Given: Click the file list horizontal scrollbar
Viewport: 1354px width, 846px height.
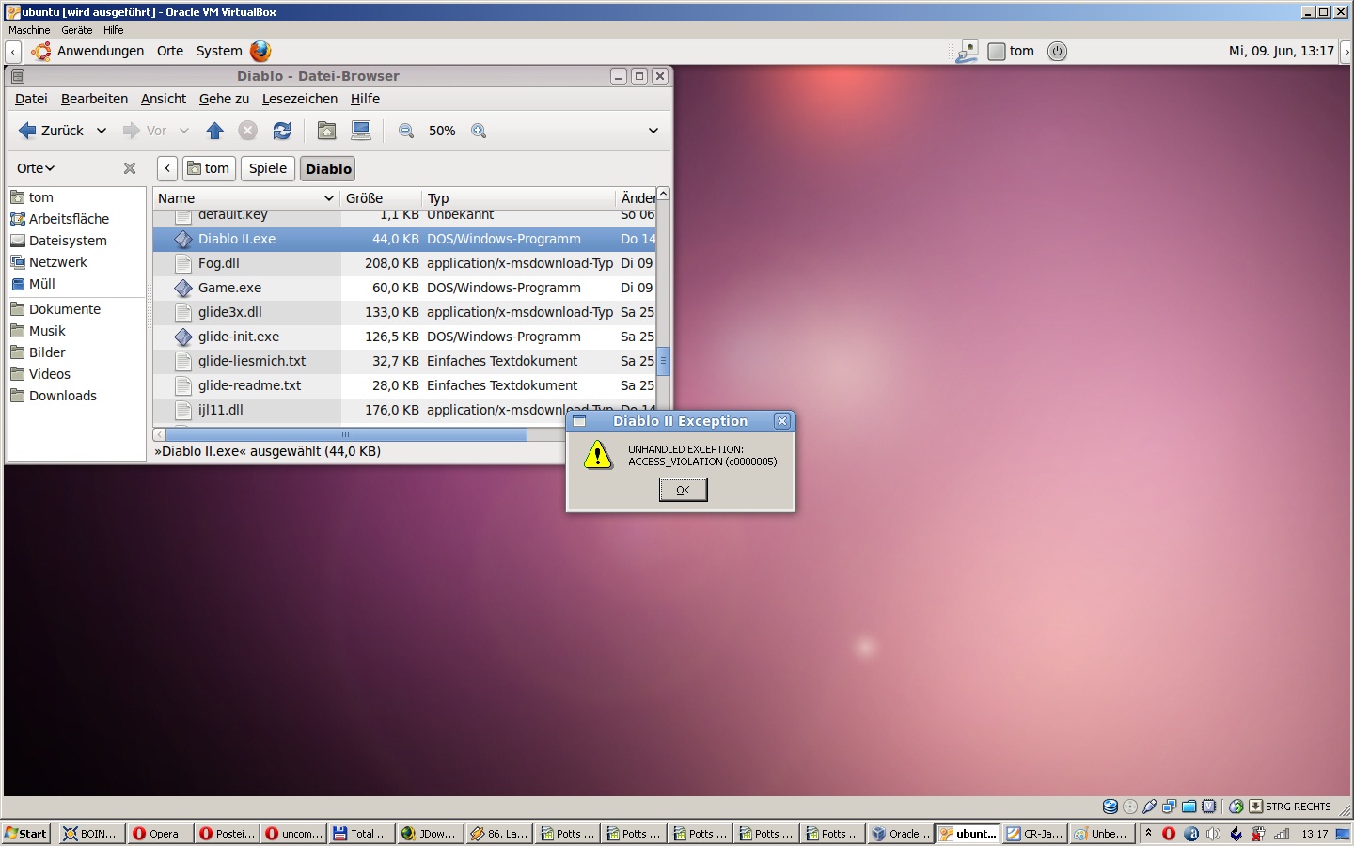Looking at the screenshot, I should click(346, 434).
